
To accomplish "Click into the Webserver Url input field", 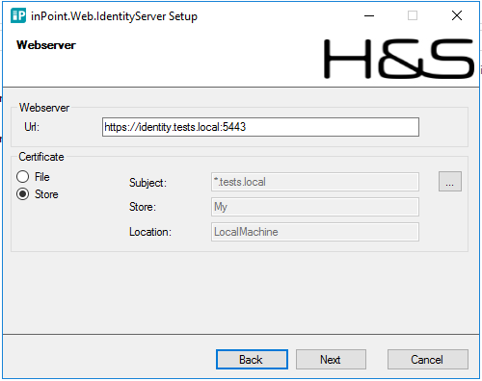I will (x=260, y=127).
